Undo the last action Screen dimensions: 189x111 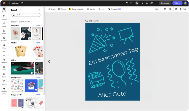pyautogui.click(x=127, y=3)
